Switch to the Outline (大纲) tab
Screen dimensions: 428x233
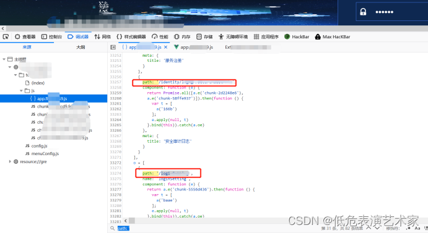(81, 47)
